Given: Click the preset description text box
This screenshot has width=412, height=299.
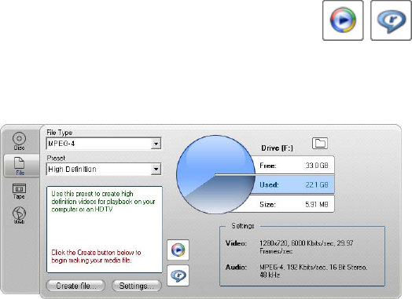Looking at the screenshot, I should coord(105,229).
